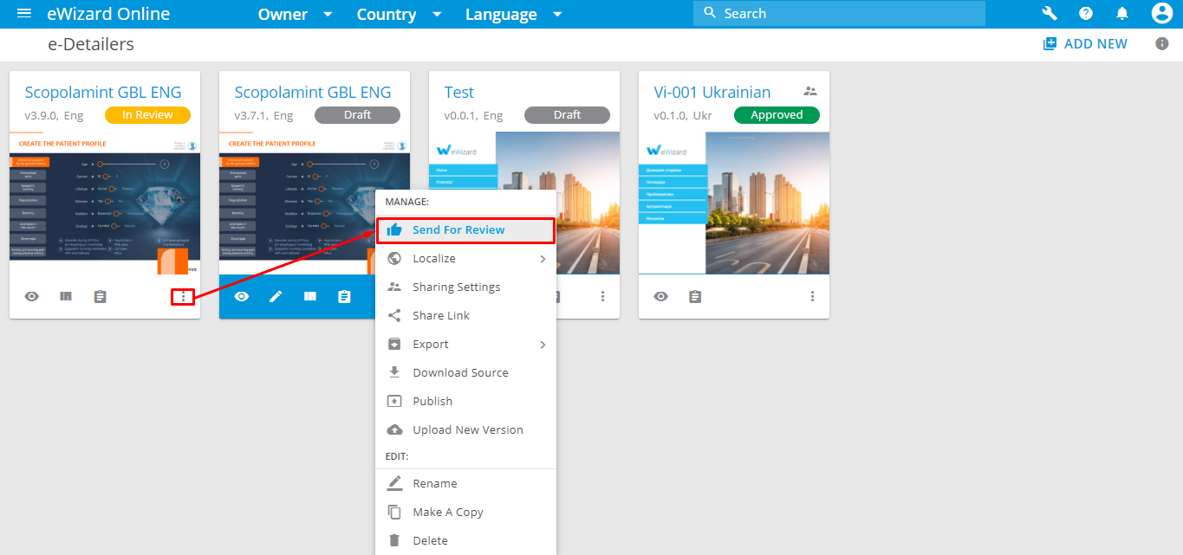Open three-dot menu on Vi-001 Ukrainian card
Image resolution: width=1183 pixels, height=555 pixels.
(812, 297)
